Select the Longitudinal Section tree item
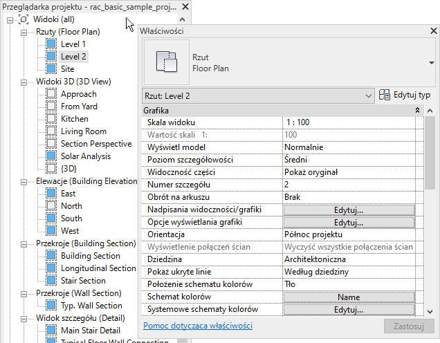This screenshot has height=343, width=440. point(98,268)
